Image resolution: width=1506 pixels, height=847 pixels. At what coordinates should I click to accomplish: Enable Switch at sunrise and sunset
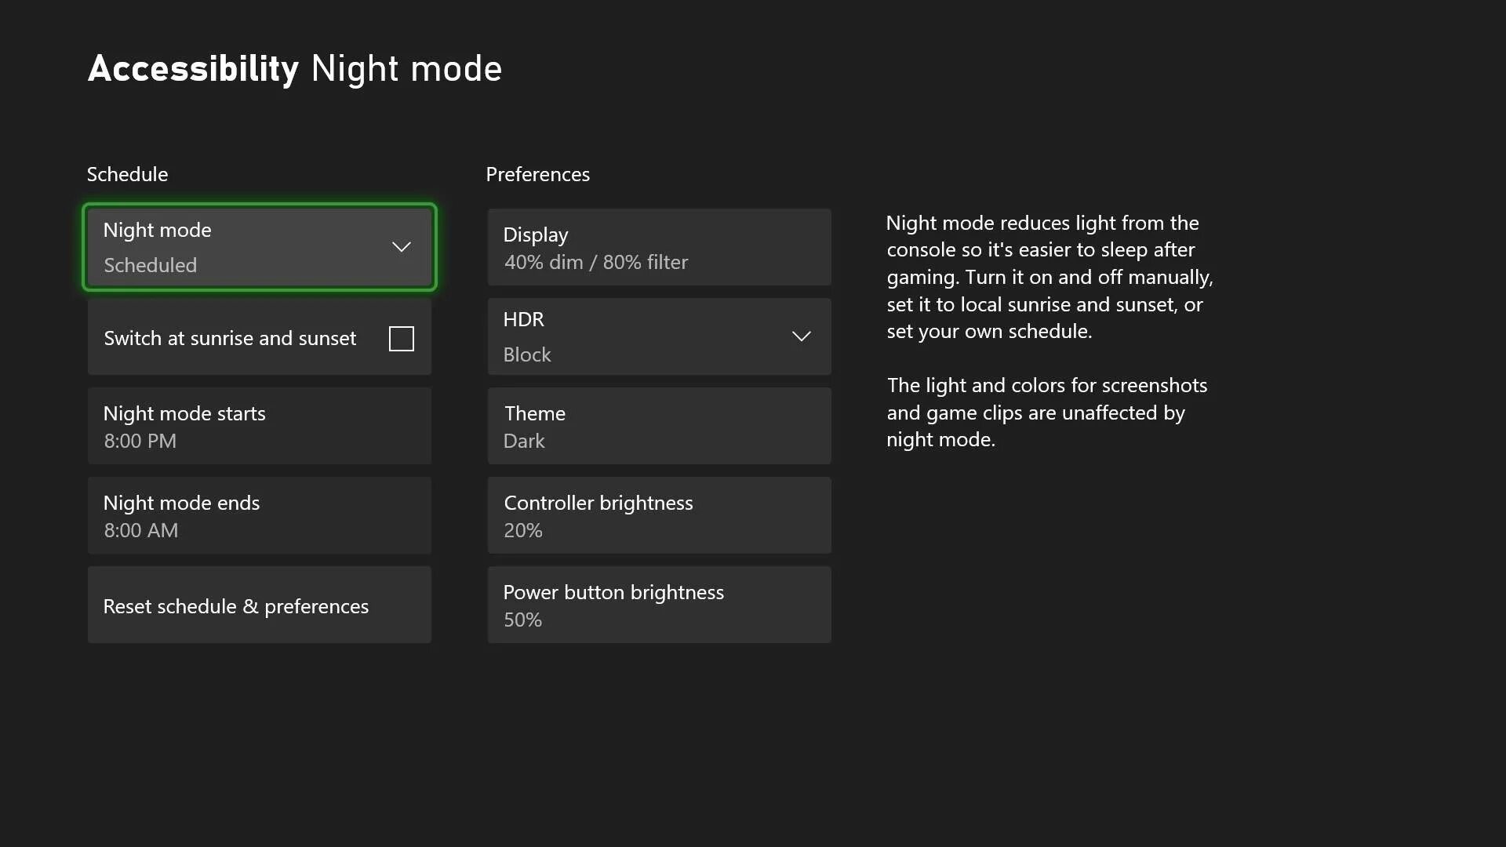click(402, 337)
